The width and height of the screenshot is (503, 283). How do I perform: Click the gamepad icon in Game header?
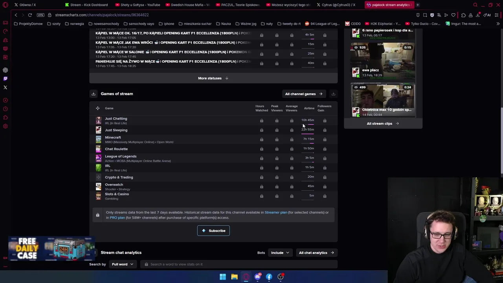coord(98,108)
